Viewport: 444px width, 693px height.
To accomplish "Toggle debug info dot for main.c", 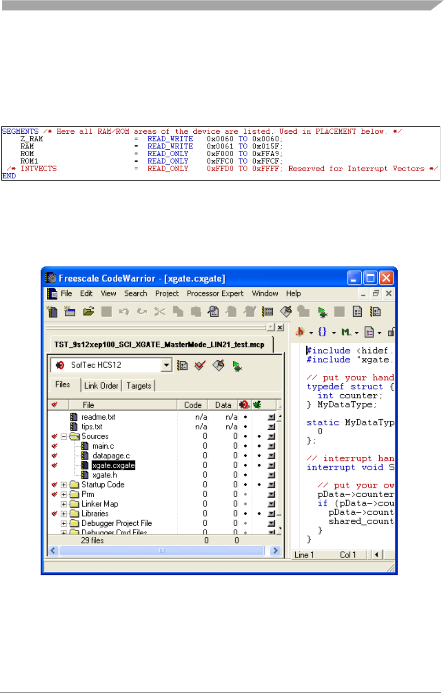I will (x=259, y=446).
